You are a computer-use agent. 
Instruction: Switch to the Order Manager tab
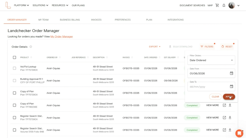coord(17,20)
